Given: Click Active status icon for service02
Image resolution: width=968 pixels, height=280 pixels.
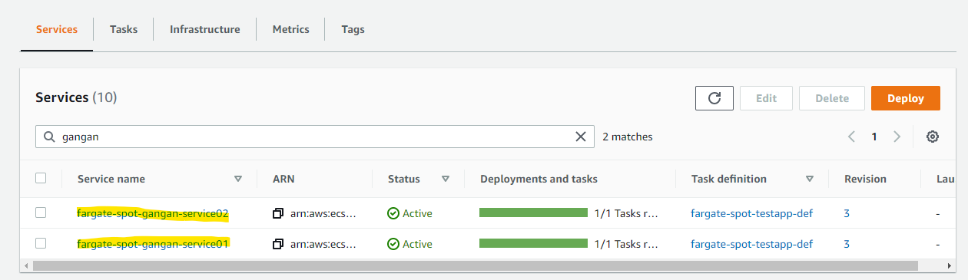Looking at the screenshot, I should pyautogui.click(x=393, y=213).
